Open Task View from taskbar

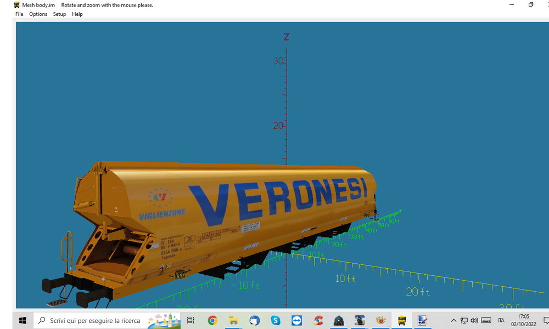(191, 320)
